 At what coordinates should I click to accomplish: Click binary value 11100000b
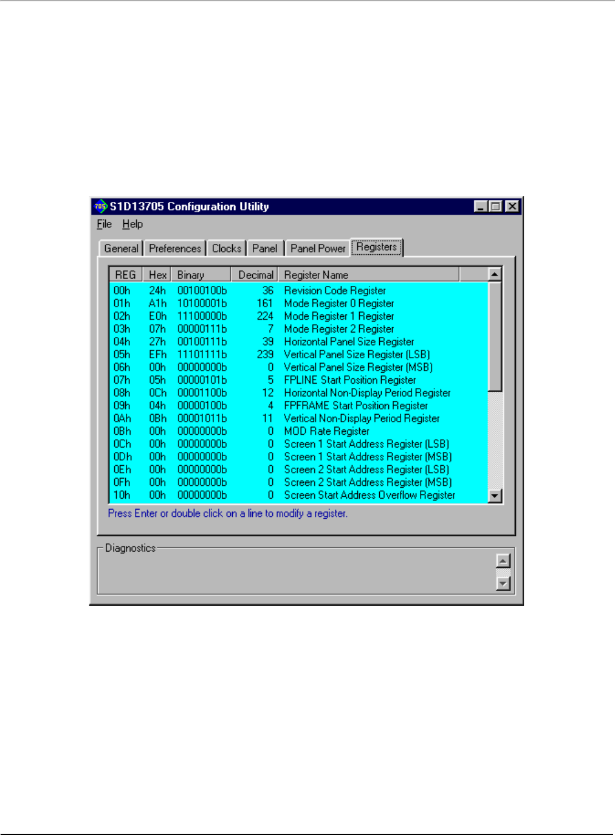(202, 316)
